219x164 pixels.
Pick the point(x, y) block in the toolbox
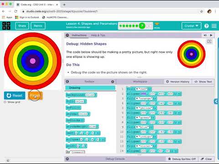pos(77,146)
